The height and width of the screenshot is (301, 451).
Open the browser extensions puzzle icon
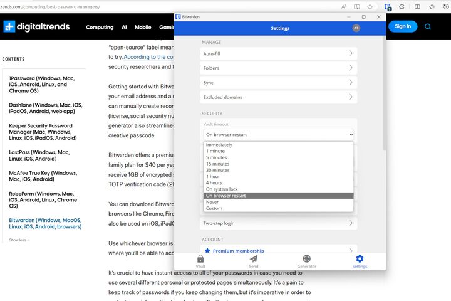point(402,7)
